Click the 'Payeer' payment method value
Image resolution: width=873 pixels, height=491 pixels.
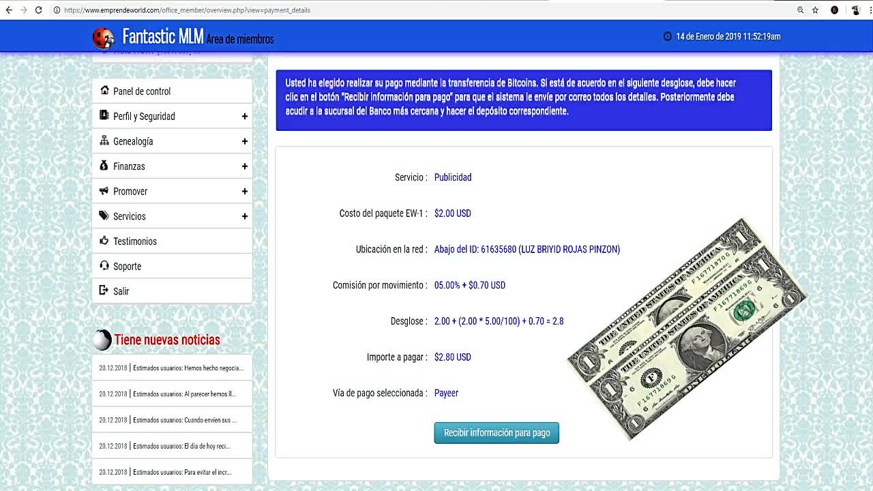446,393
